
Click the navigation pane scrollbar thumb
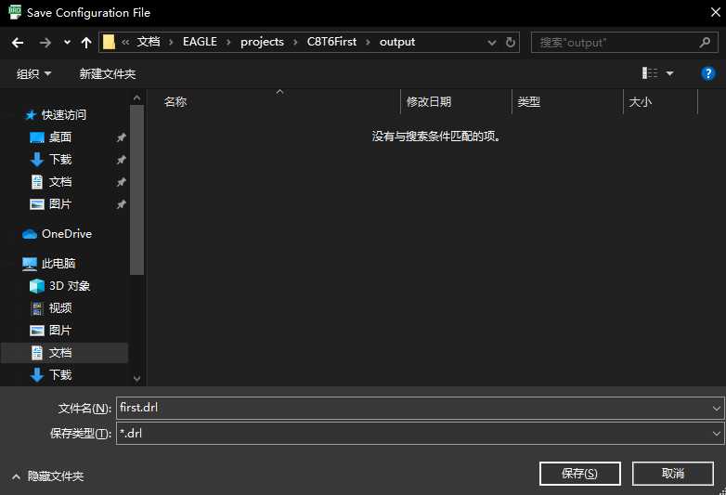(x=136, y=189)
